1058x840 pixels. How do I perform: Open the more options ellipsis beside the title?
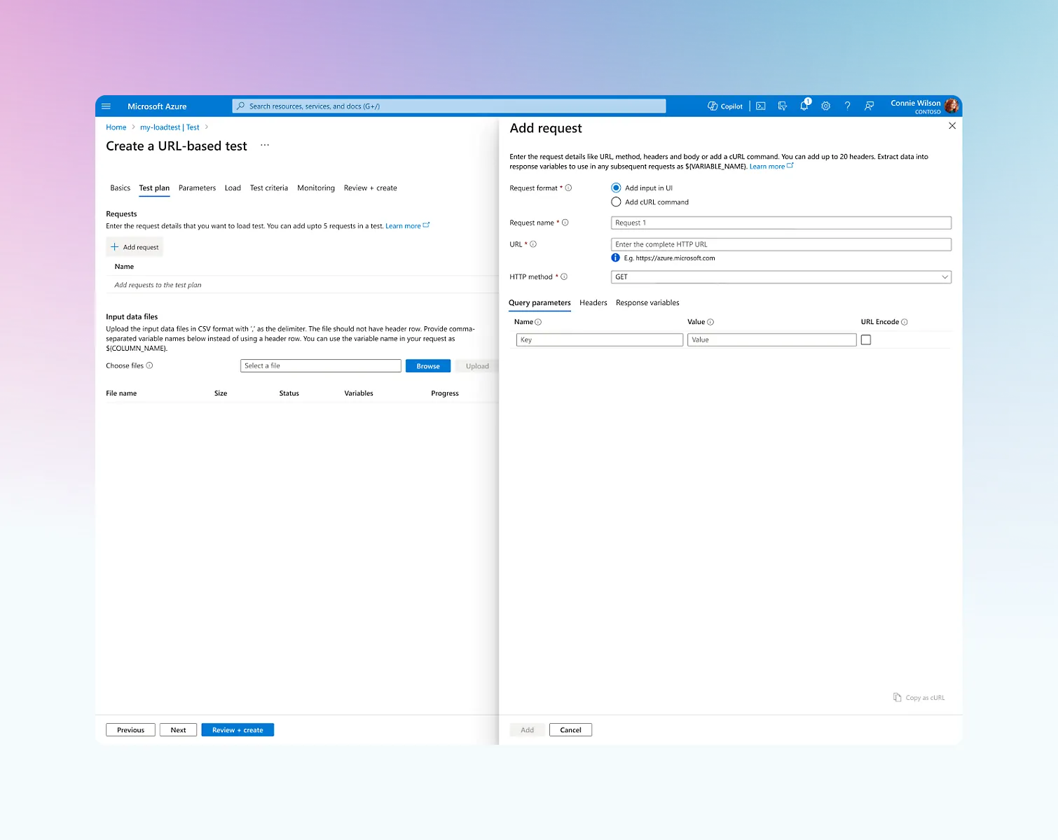(x=265, y=146)
